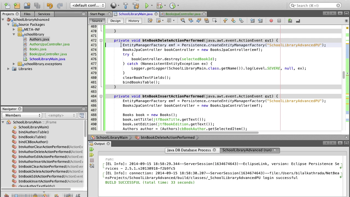
Task: Switch to Design view
Action: pos(115,21)
